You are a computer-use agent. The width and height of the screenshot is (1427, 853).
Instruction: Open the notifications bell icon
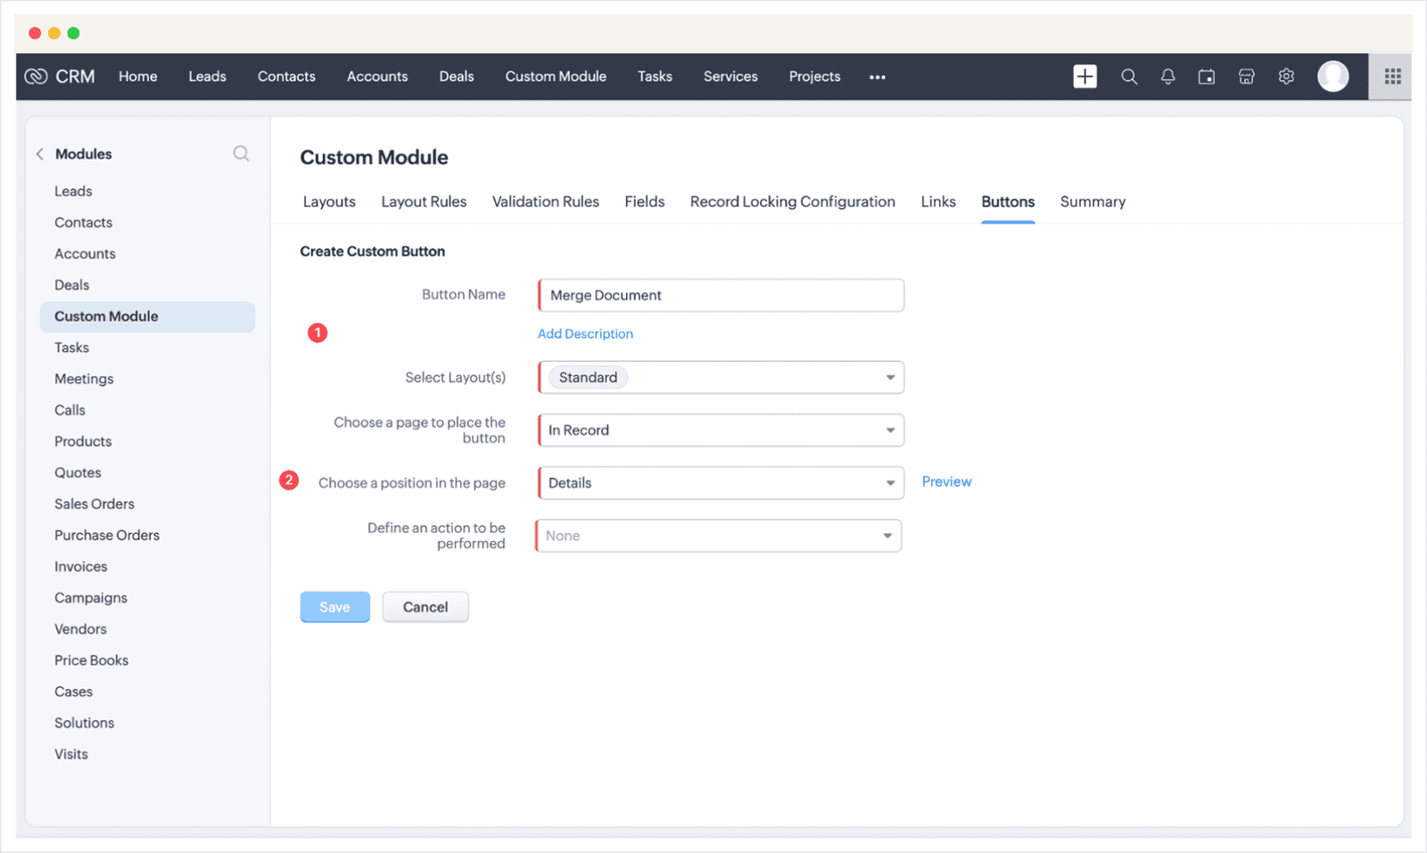tap(1167, 77)
